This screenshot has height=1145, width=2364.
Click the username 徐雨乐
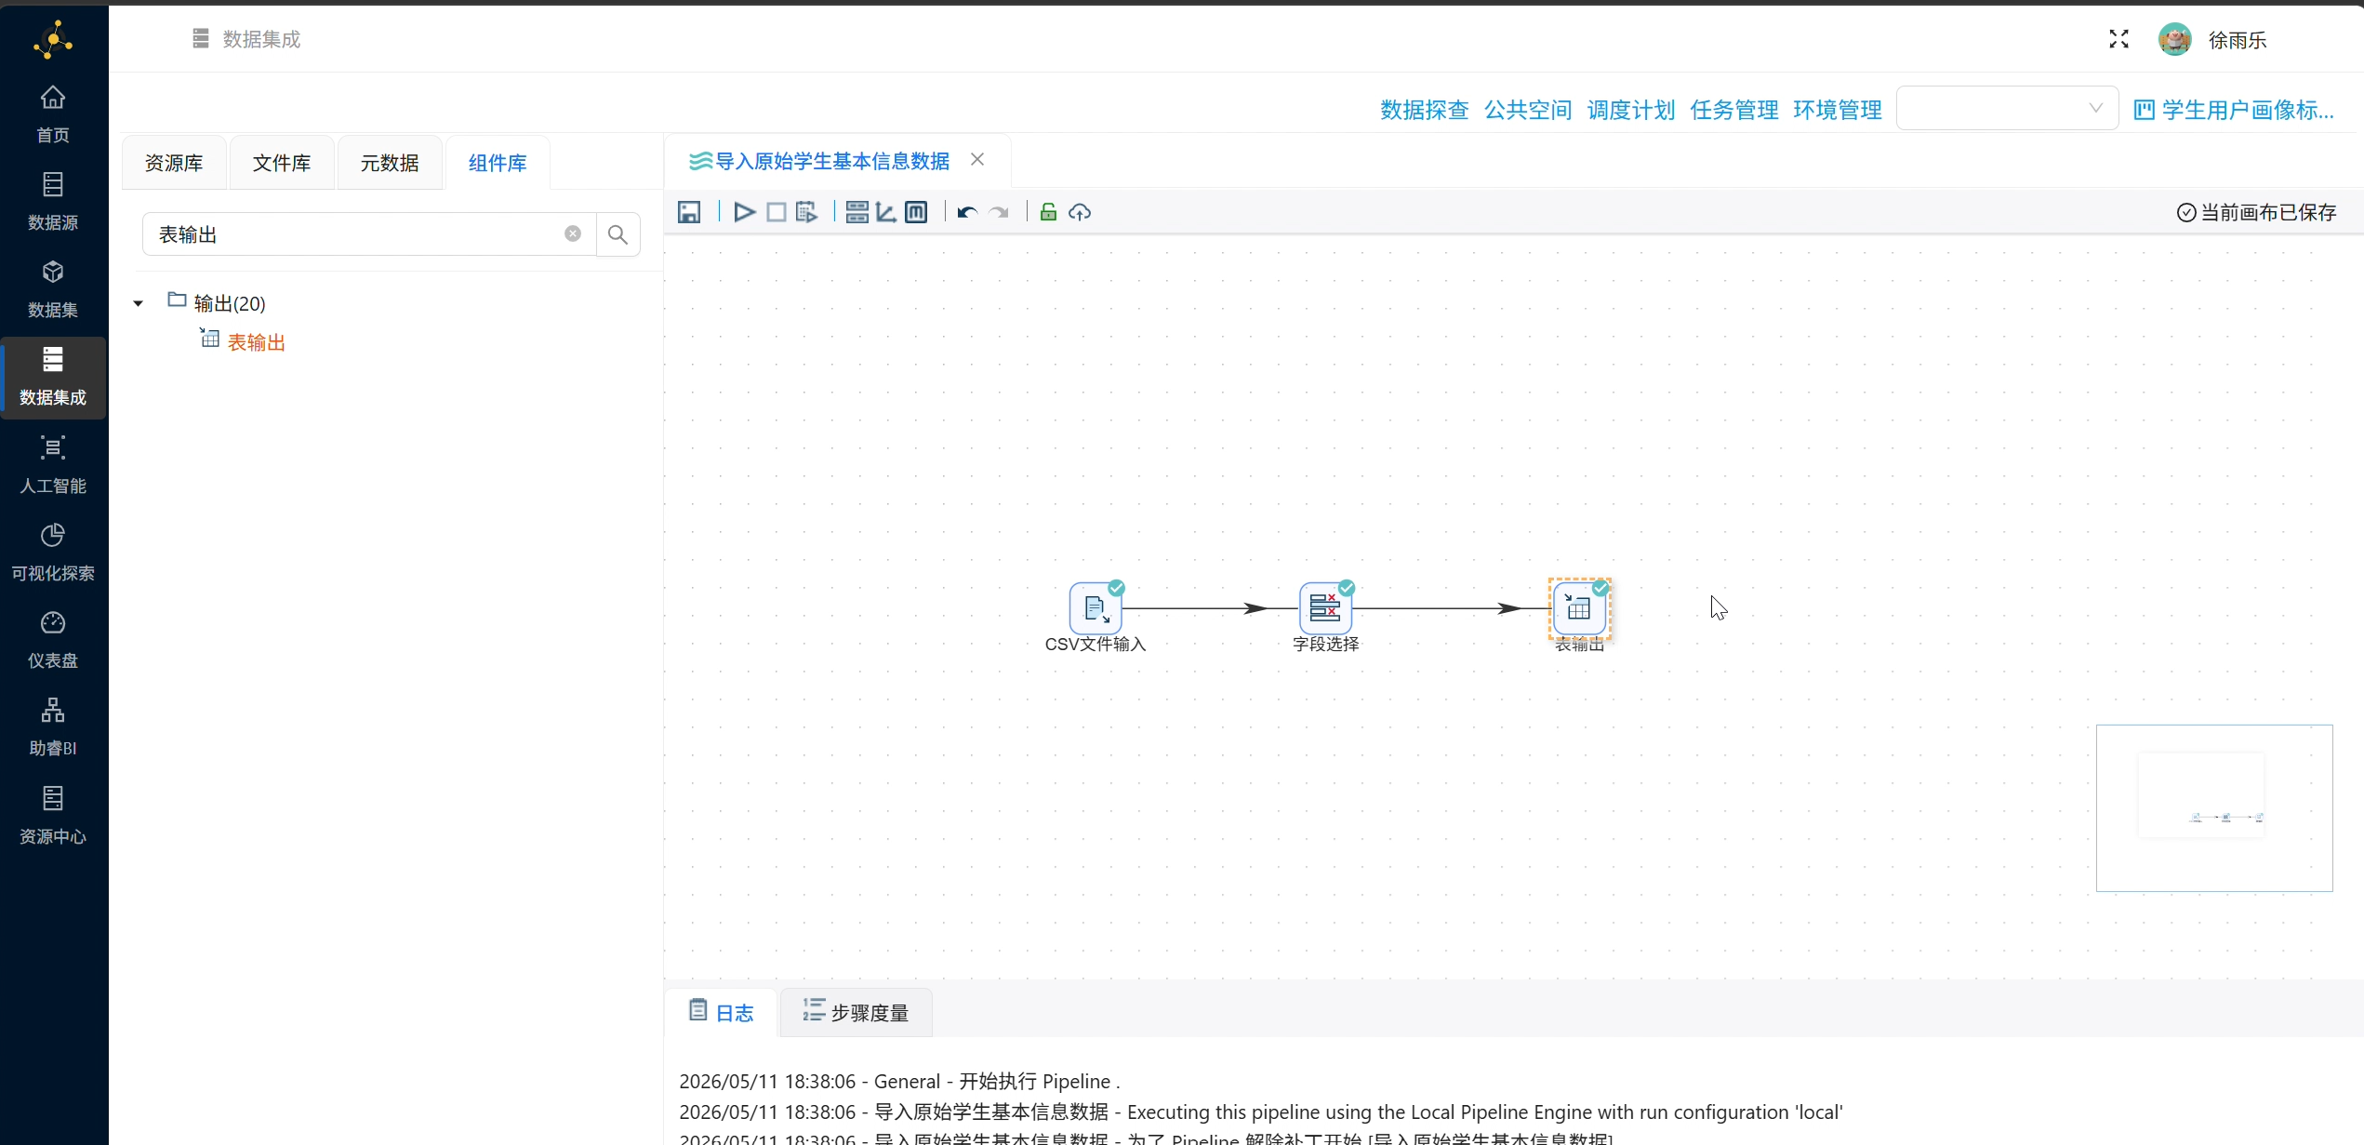coord(2237,40)
